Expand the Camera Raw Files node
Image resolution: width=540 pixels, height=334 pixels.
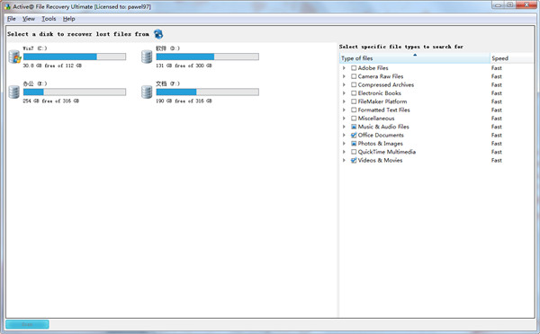(344, 76)
